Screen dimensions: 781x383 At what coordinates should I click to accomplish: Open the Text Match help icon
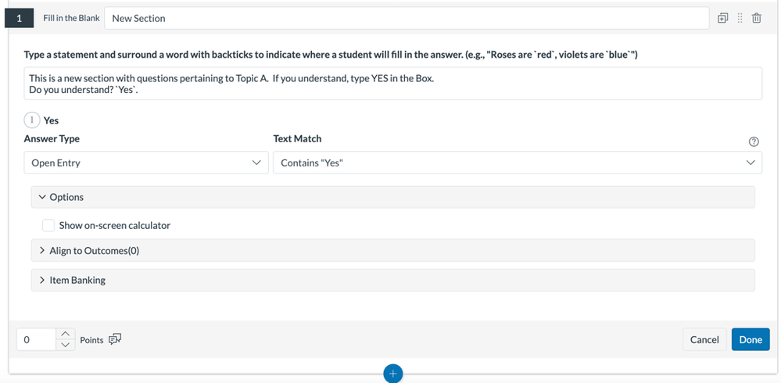tap(754, 141)
